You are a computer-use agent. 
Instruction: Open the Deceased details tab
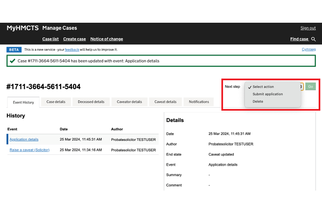pyautogui.click(x=91, y=102)
